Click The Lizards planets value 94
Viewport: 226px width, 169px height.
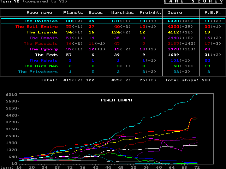coord(69,32)
